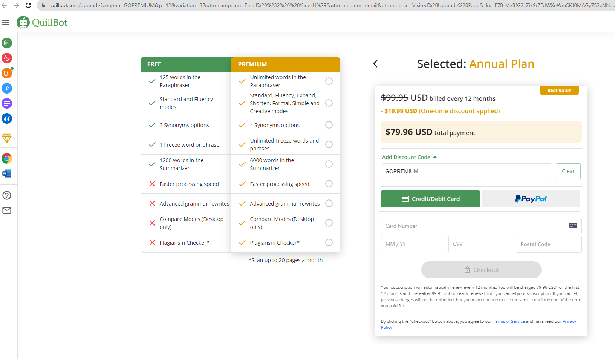
Task: Open the hamburger menu beside QuillBot logo
Action: click(x=5, y=22)
